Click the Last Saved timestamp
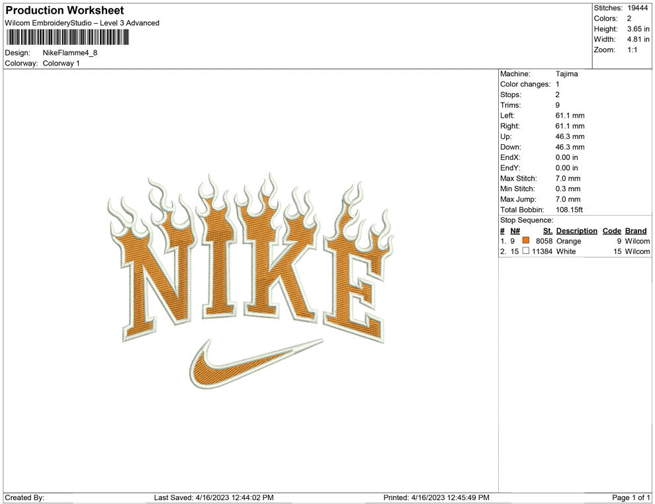Screen dimensions: 655x504 pyautogui.click(x=214, y=497)
